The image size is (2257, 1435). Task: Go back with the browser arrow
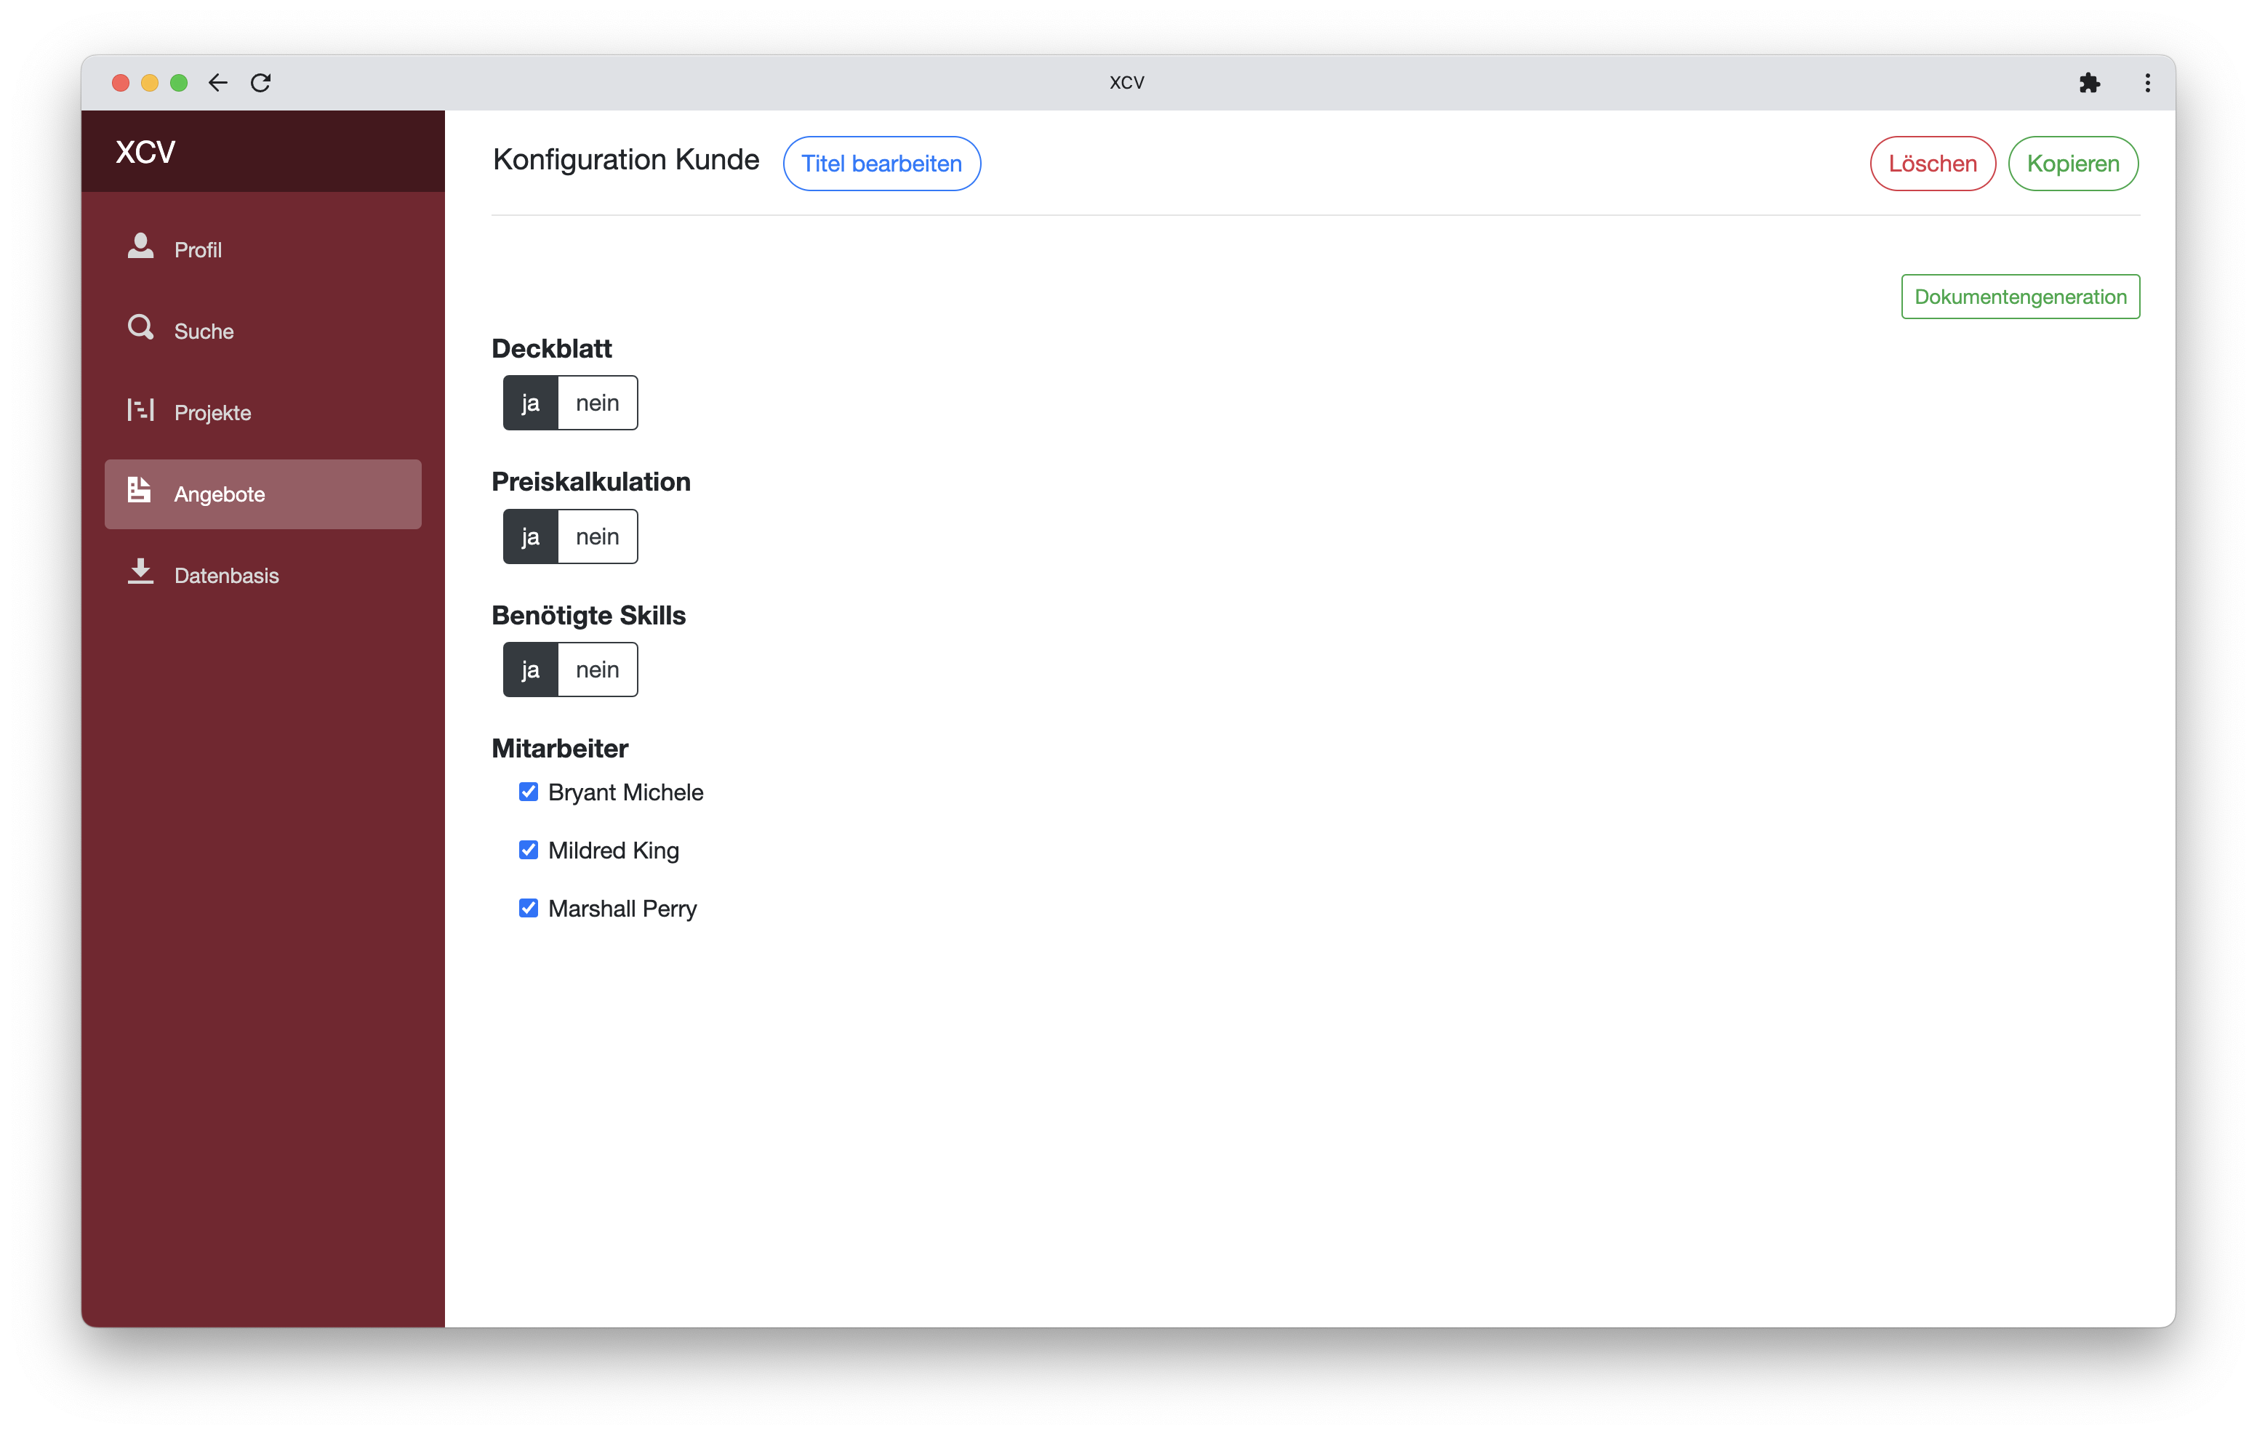pyautogui.click(x=217, y=82)
